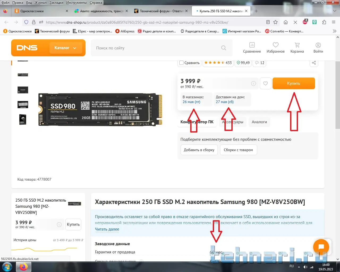
Task: Toggle reader view icon
Action: pyautogui.click(x=268, y=22)
